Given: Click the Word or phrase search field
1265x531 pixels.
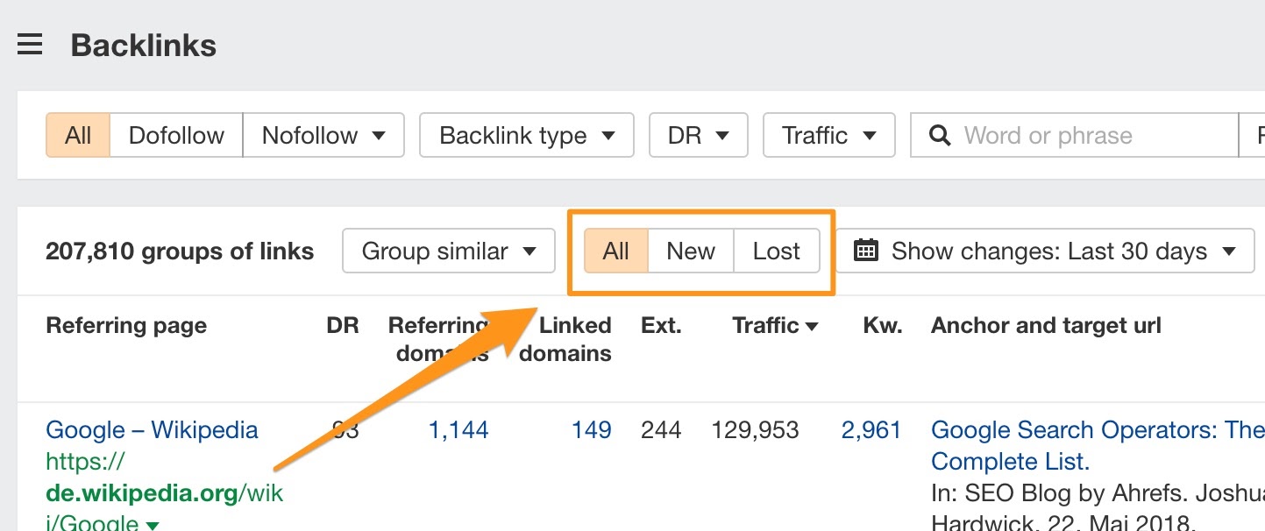Looking at the screenshot, I should click(x=1087, y=136).
